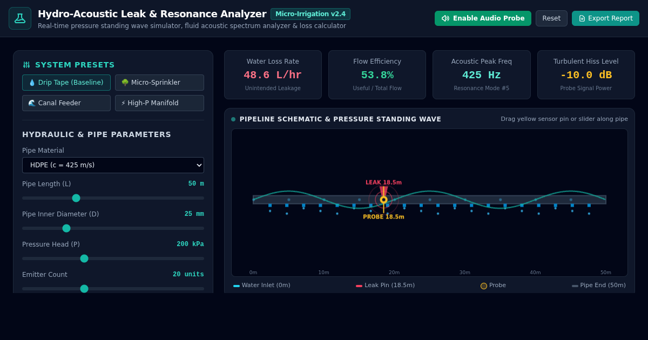Open the Pipe Material dropdown
This screenshot has width=648, height=340.
[113, 165]
